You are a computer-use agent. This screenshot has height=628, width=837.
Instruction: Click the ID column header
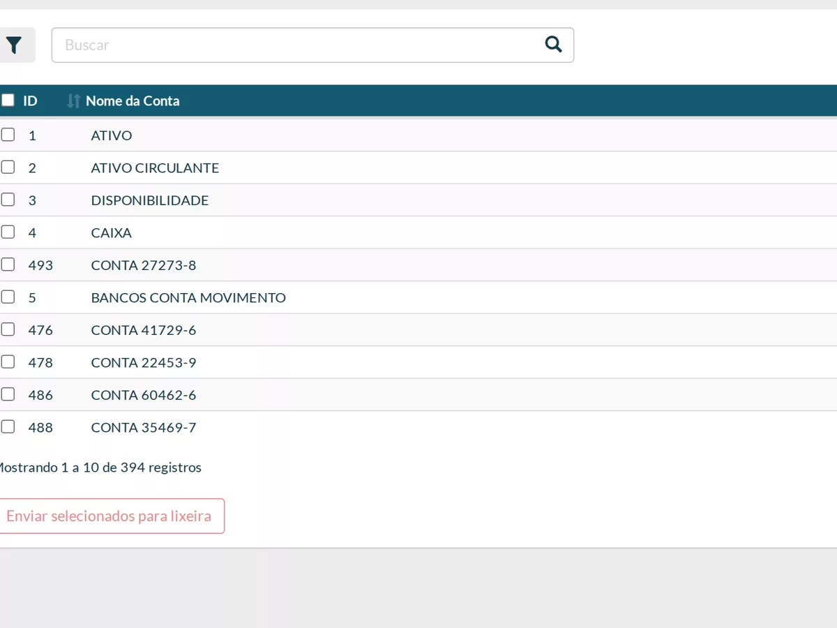point(30,101)
